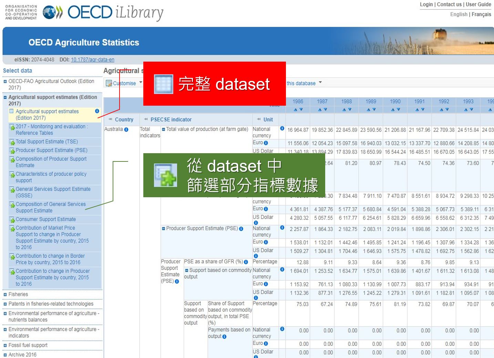The height and width of the screenshot is (358, 494).
Task: Collapse Agricultural support estimates (Edition 2017) node
Action: pos(5,97)
